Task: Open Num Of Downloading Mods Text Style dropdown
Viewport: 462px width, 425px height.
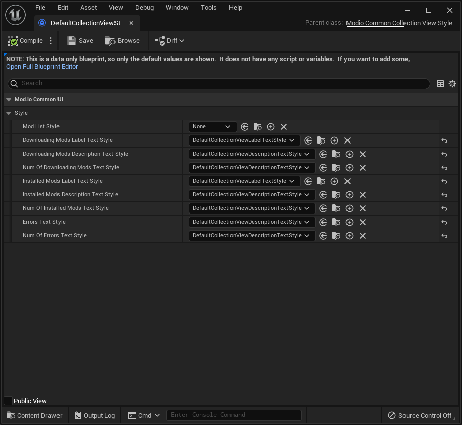Action: pyautogui.click(x=252, y=167)
